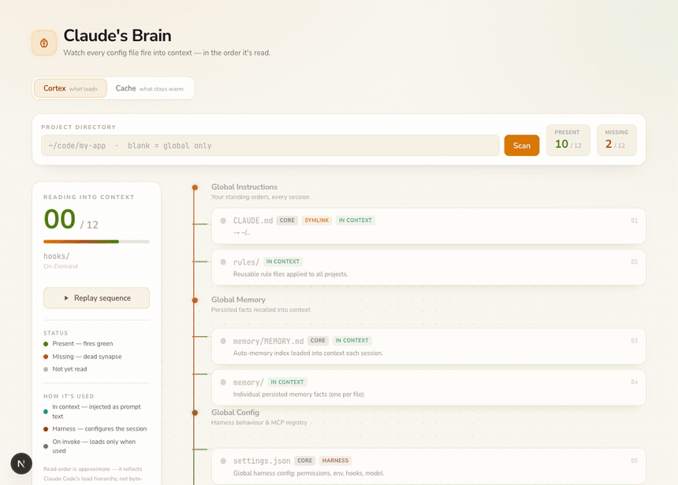Click the grey Not yet read dot

point(46,369)
